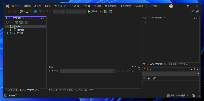Open the solution platforms combo box
The image size is (204, 101).
[x=76, y=12]
